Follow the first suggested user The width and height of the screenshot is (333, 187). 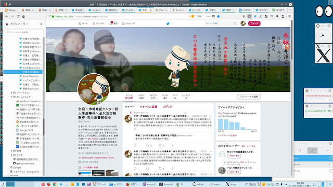pyautogui.click(x=234, y=156)
